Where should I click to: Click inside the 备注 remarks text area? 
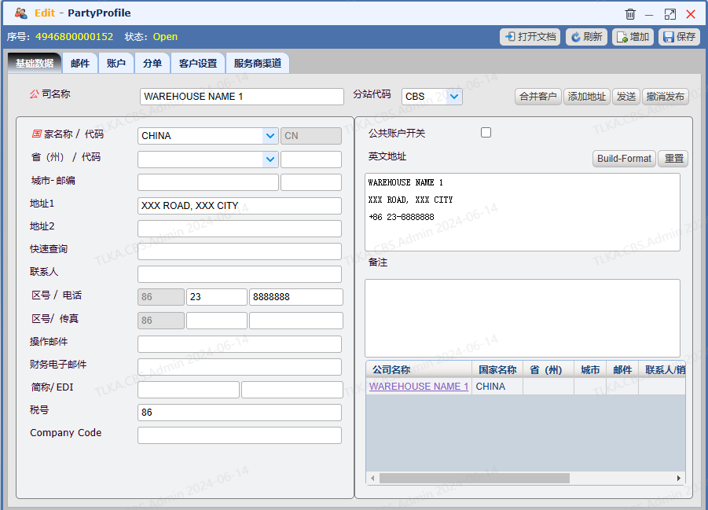tap(523, 318)
